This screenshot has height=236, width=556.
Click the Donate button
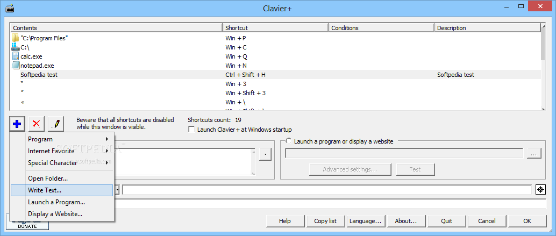coord(27,225)
